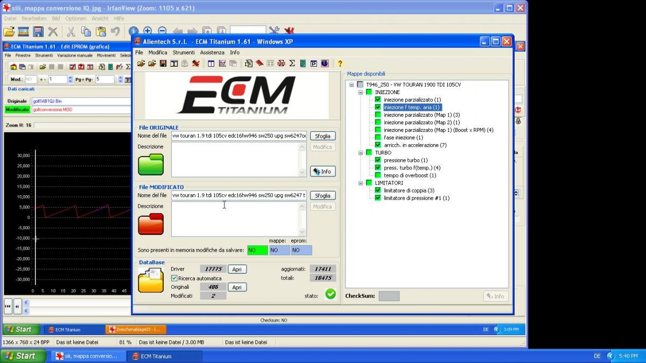Click the green File ORIGINALE folder icon
The height and width of the screenshot is (363, 646).
tap(151, 165)
